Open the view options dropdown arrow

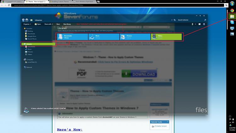click(x=195, y=24)
